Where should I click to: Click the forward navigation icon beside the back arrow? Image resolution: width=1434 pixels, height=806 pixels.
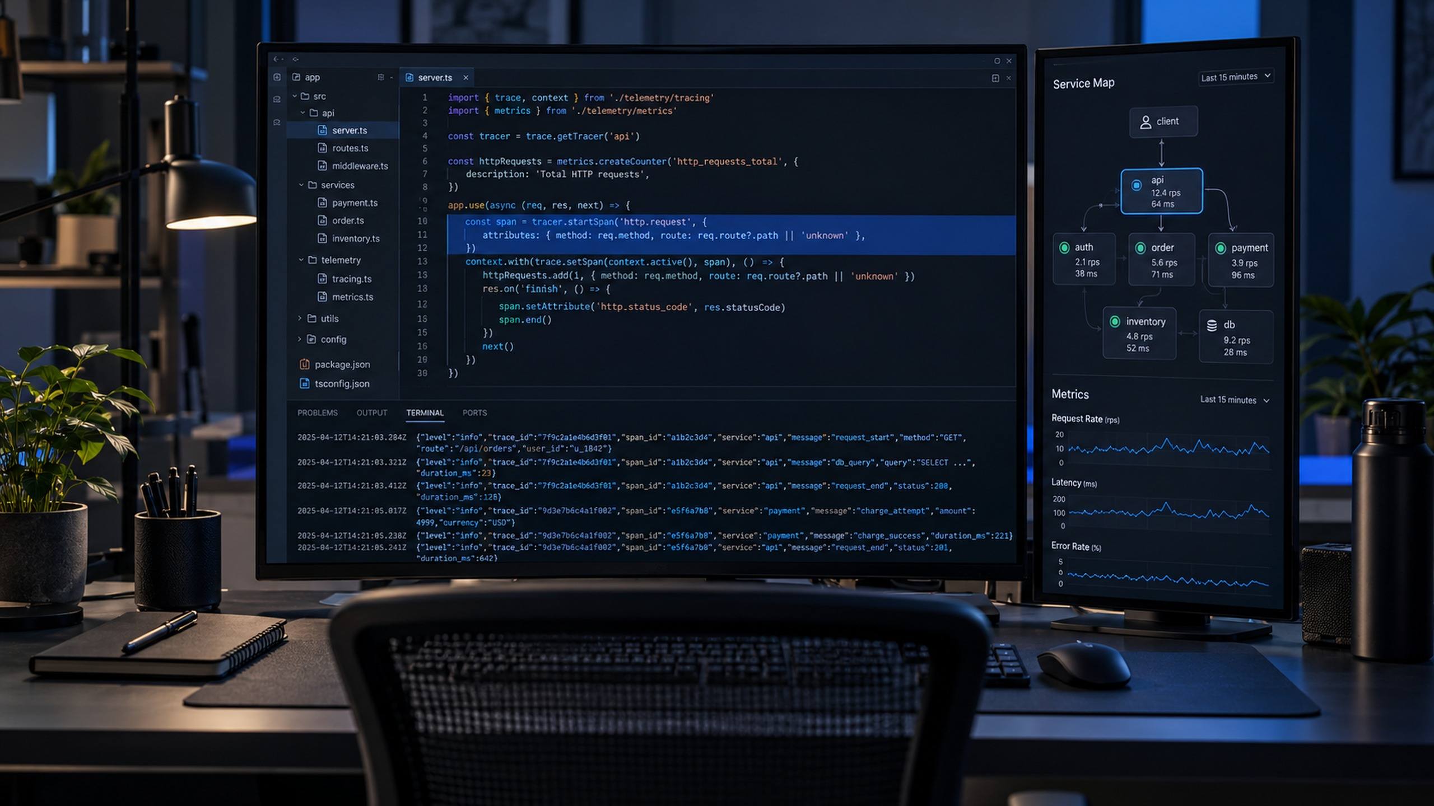pos(295,59)
